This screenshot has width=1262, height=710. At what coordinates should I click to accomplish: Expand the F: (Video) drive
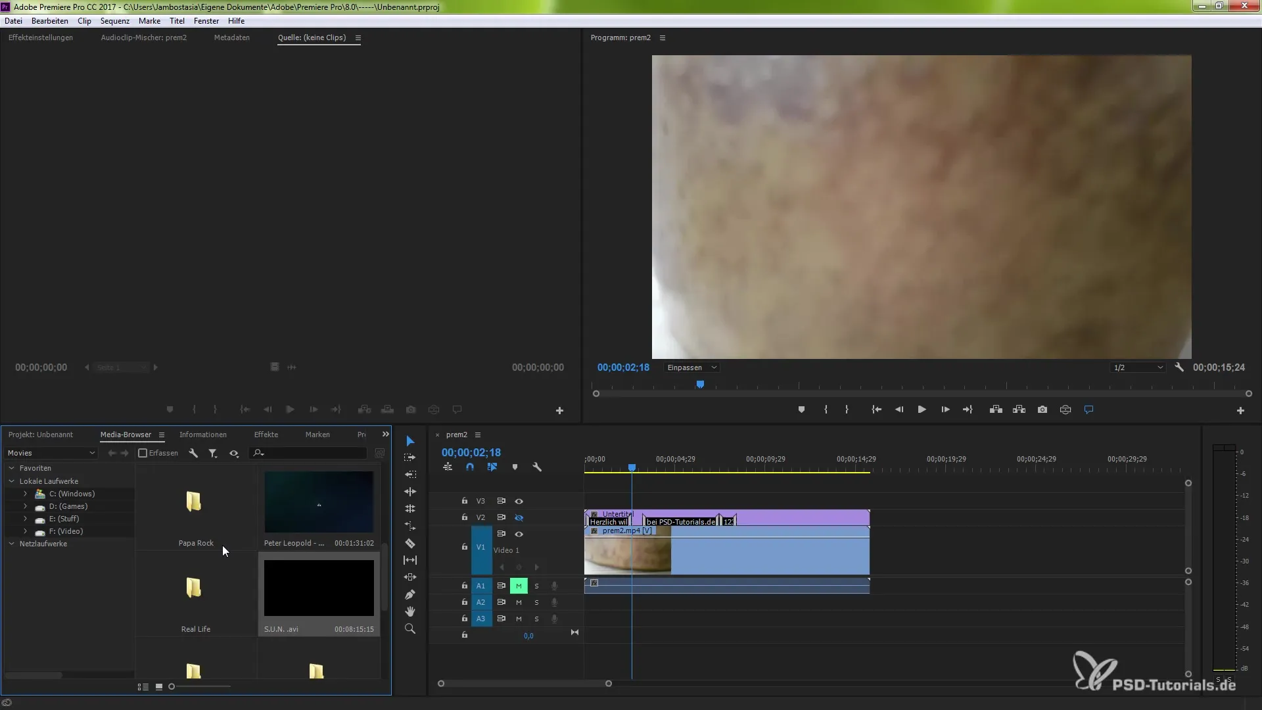pyautogui.click(x=25, y=531)
